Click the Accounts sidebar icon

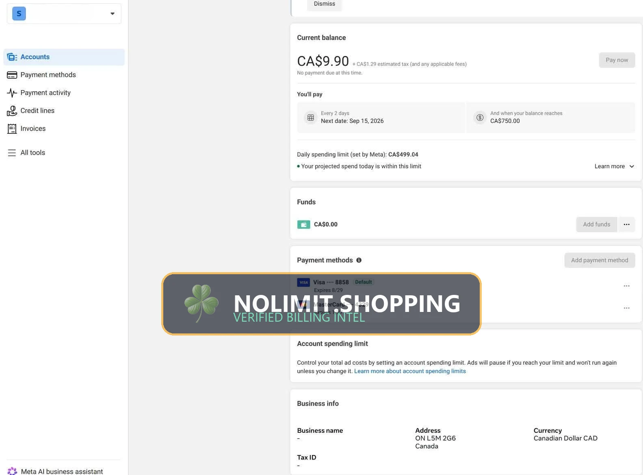click(x=12, y=57)
